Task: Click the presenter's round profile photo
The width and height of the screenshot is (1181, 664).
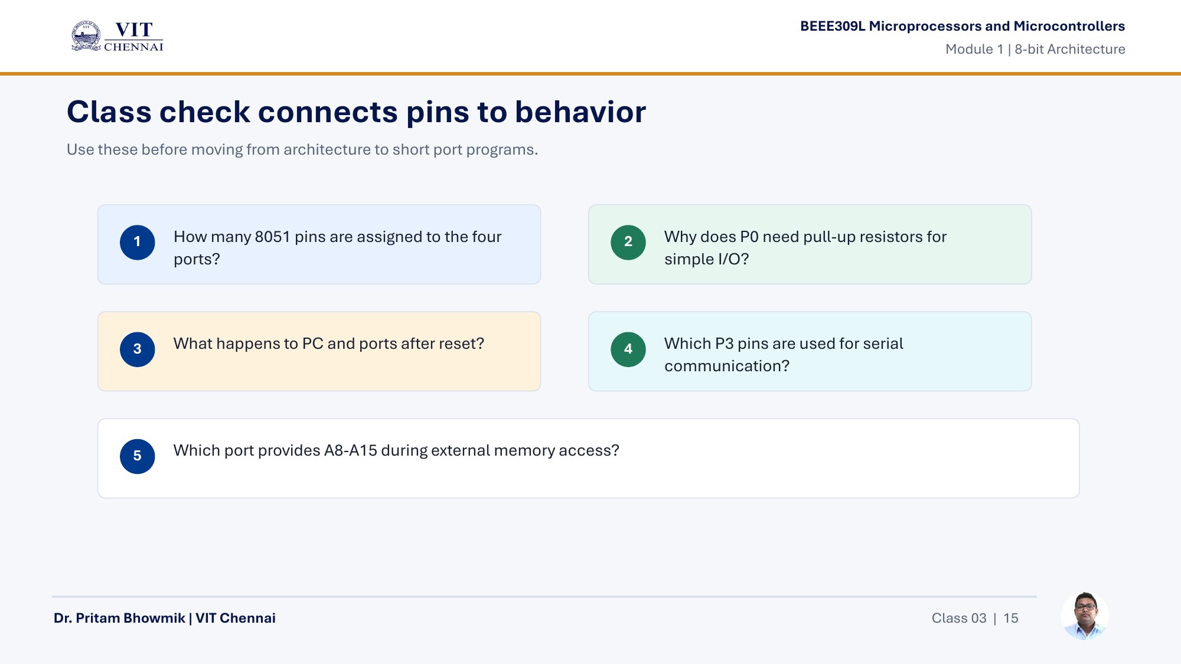Action: [1085, 616]
